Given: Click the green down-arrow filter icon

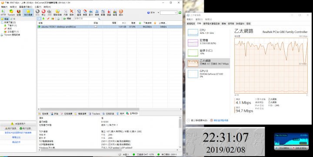Looking at the screenshot, I should (43, 19).
